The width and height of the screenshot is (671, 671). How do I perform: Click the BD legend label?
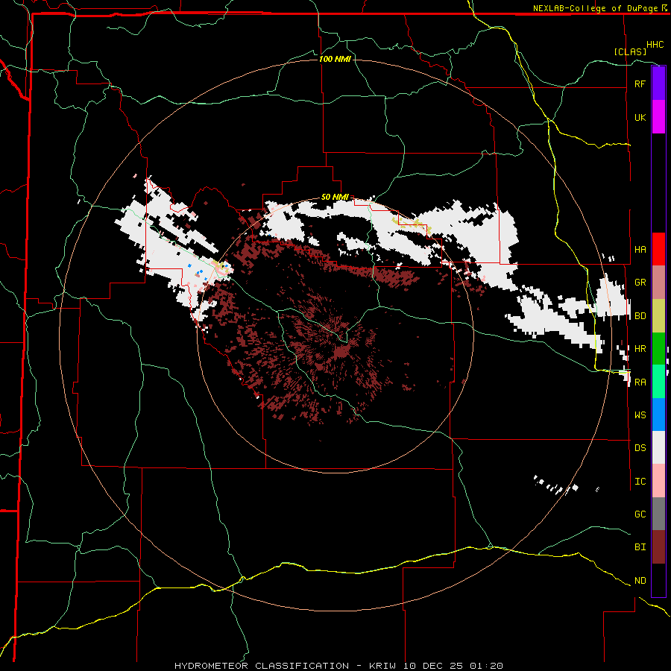click(x=640, y=316)
